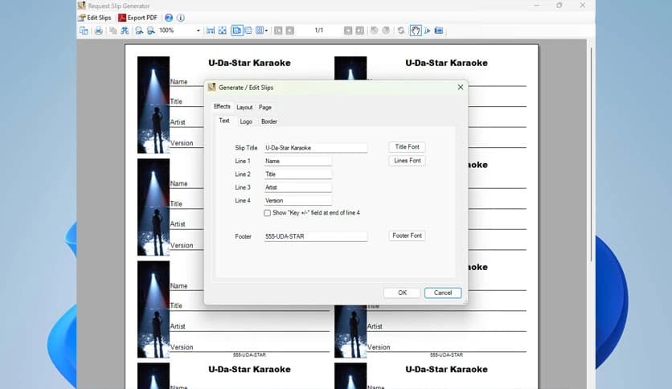
Task: Click the preview vertical scrollbar
Action: (591, 154)
